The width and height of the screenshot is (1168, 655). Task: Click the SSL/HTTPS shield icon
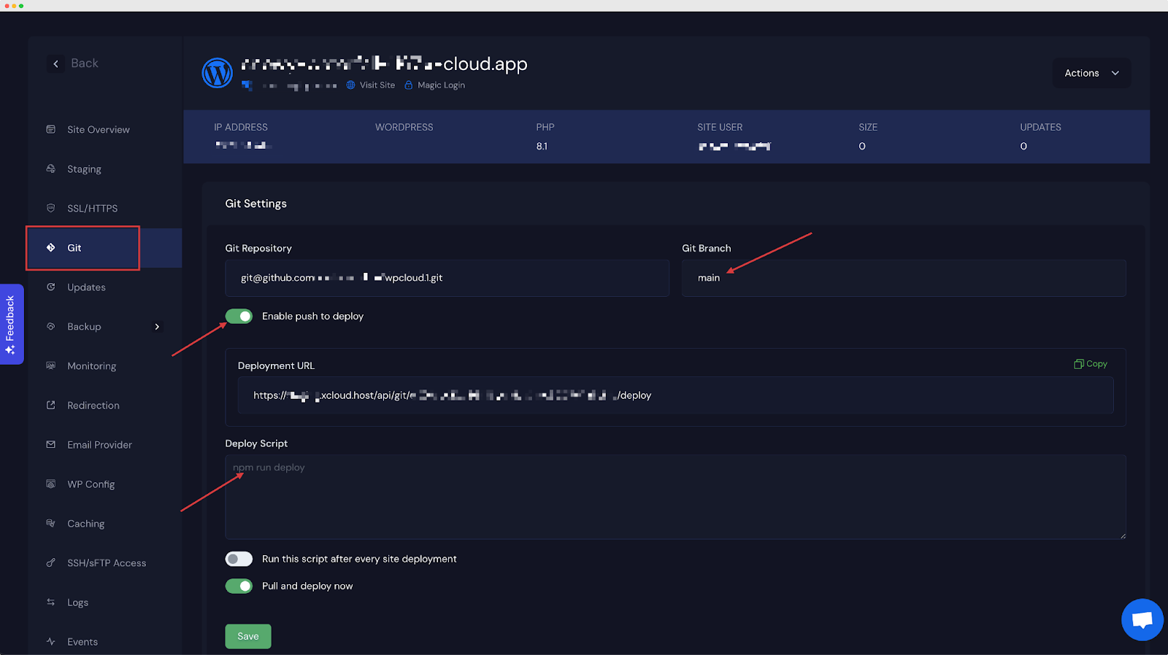pyautogui.click(x=50, y=208)
